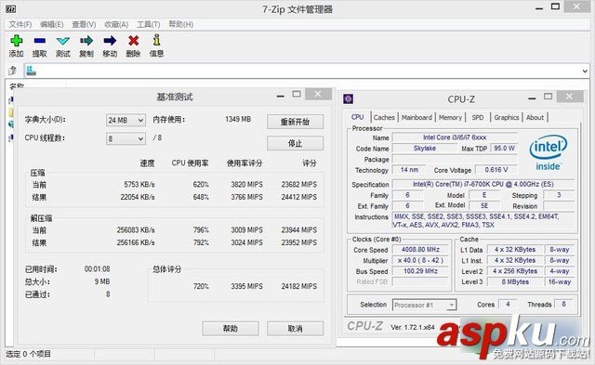This screenshot has height=365, width=595.
Task: Open the 查看(V) menu
Action: (84, 24)
